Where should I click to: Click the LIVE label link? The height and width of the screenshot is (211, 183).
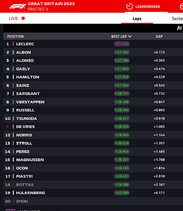pos(13,19)
